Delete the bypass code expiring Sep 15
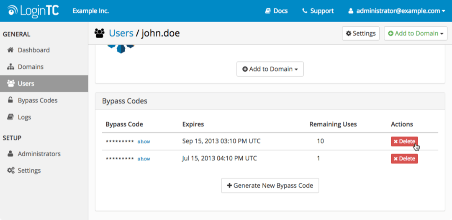 pyautogui.click(x=404, y=142)
